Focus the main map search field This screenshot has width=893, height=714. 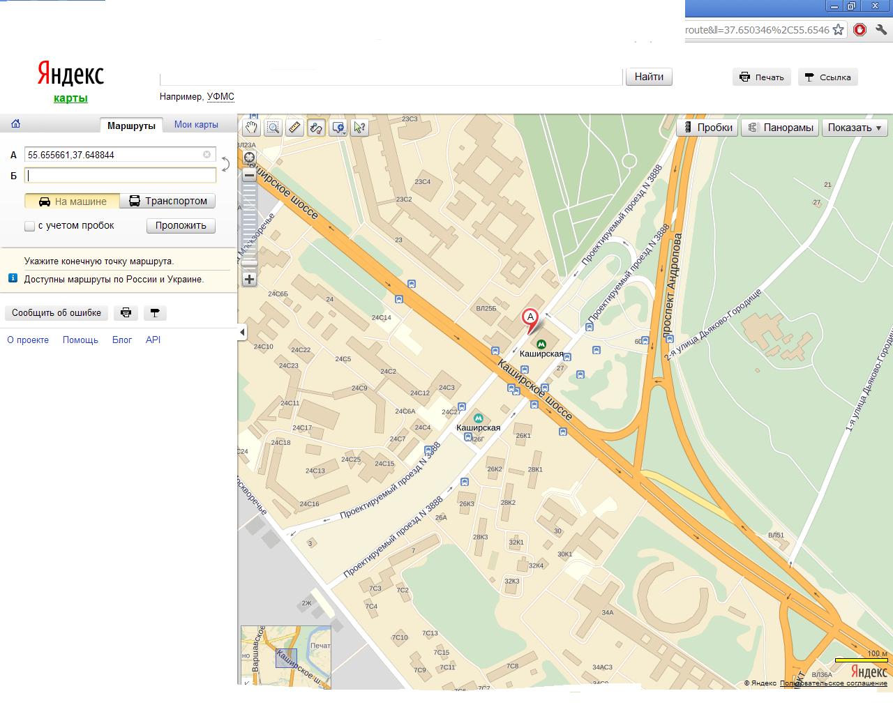(391, 77)
